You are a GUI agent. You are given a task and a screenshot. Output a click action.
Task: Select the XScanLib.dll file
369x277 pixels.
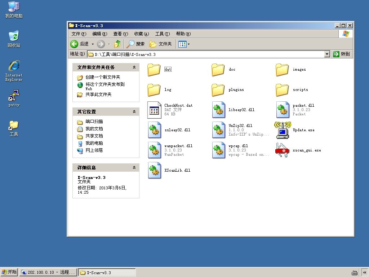(169, 170)
